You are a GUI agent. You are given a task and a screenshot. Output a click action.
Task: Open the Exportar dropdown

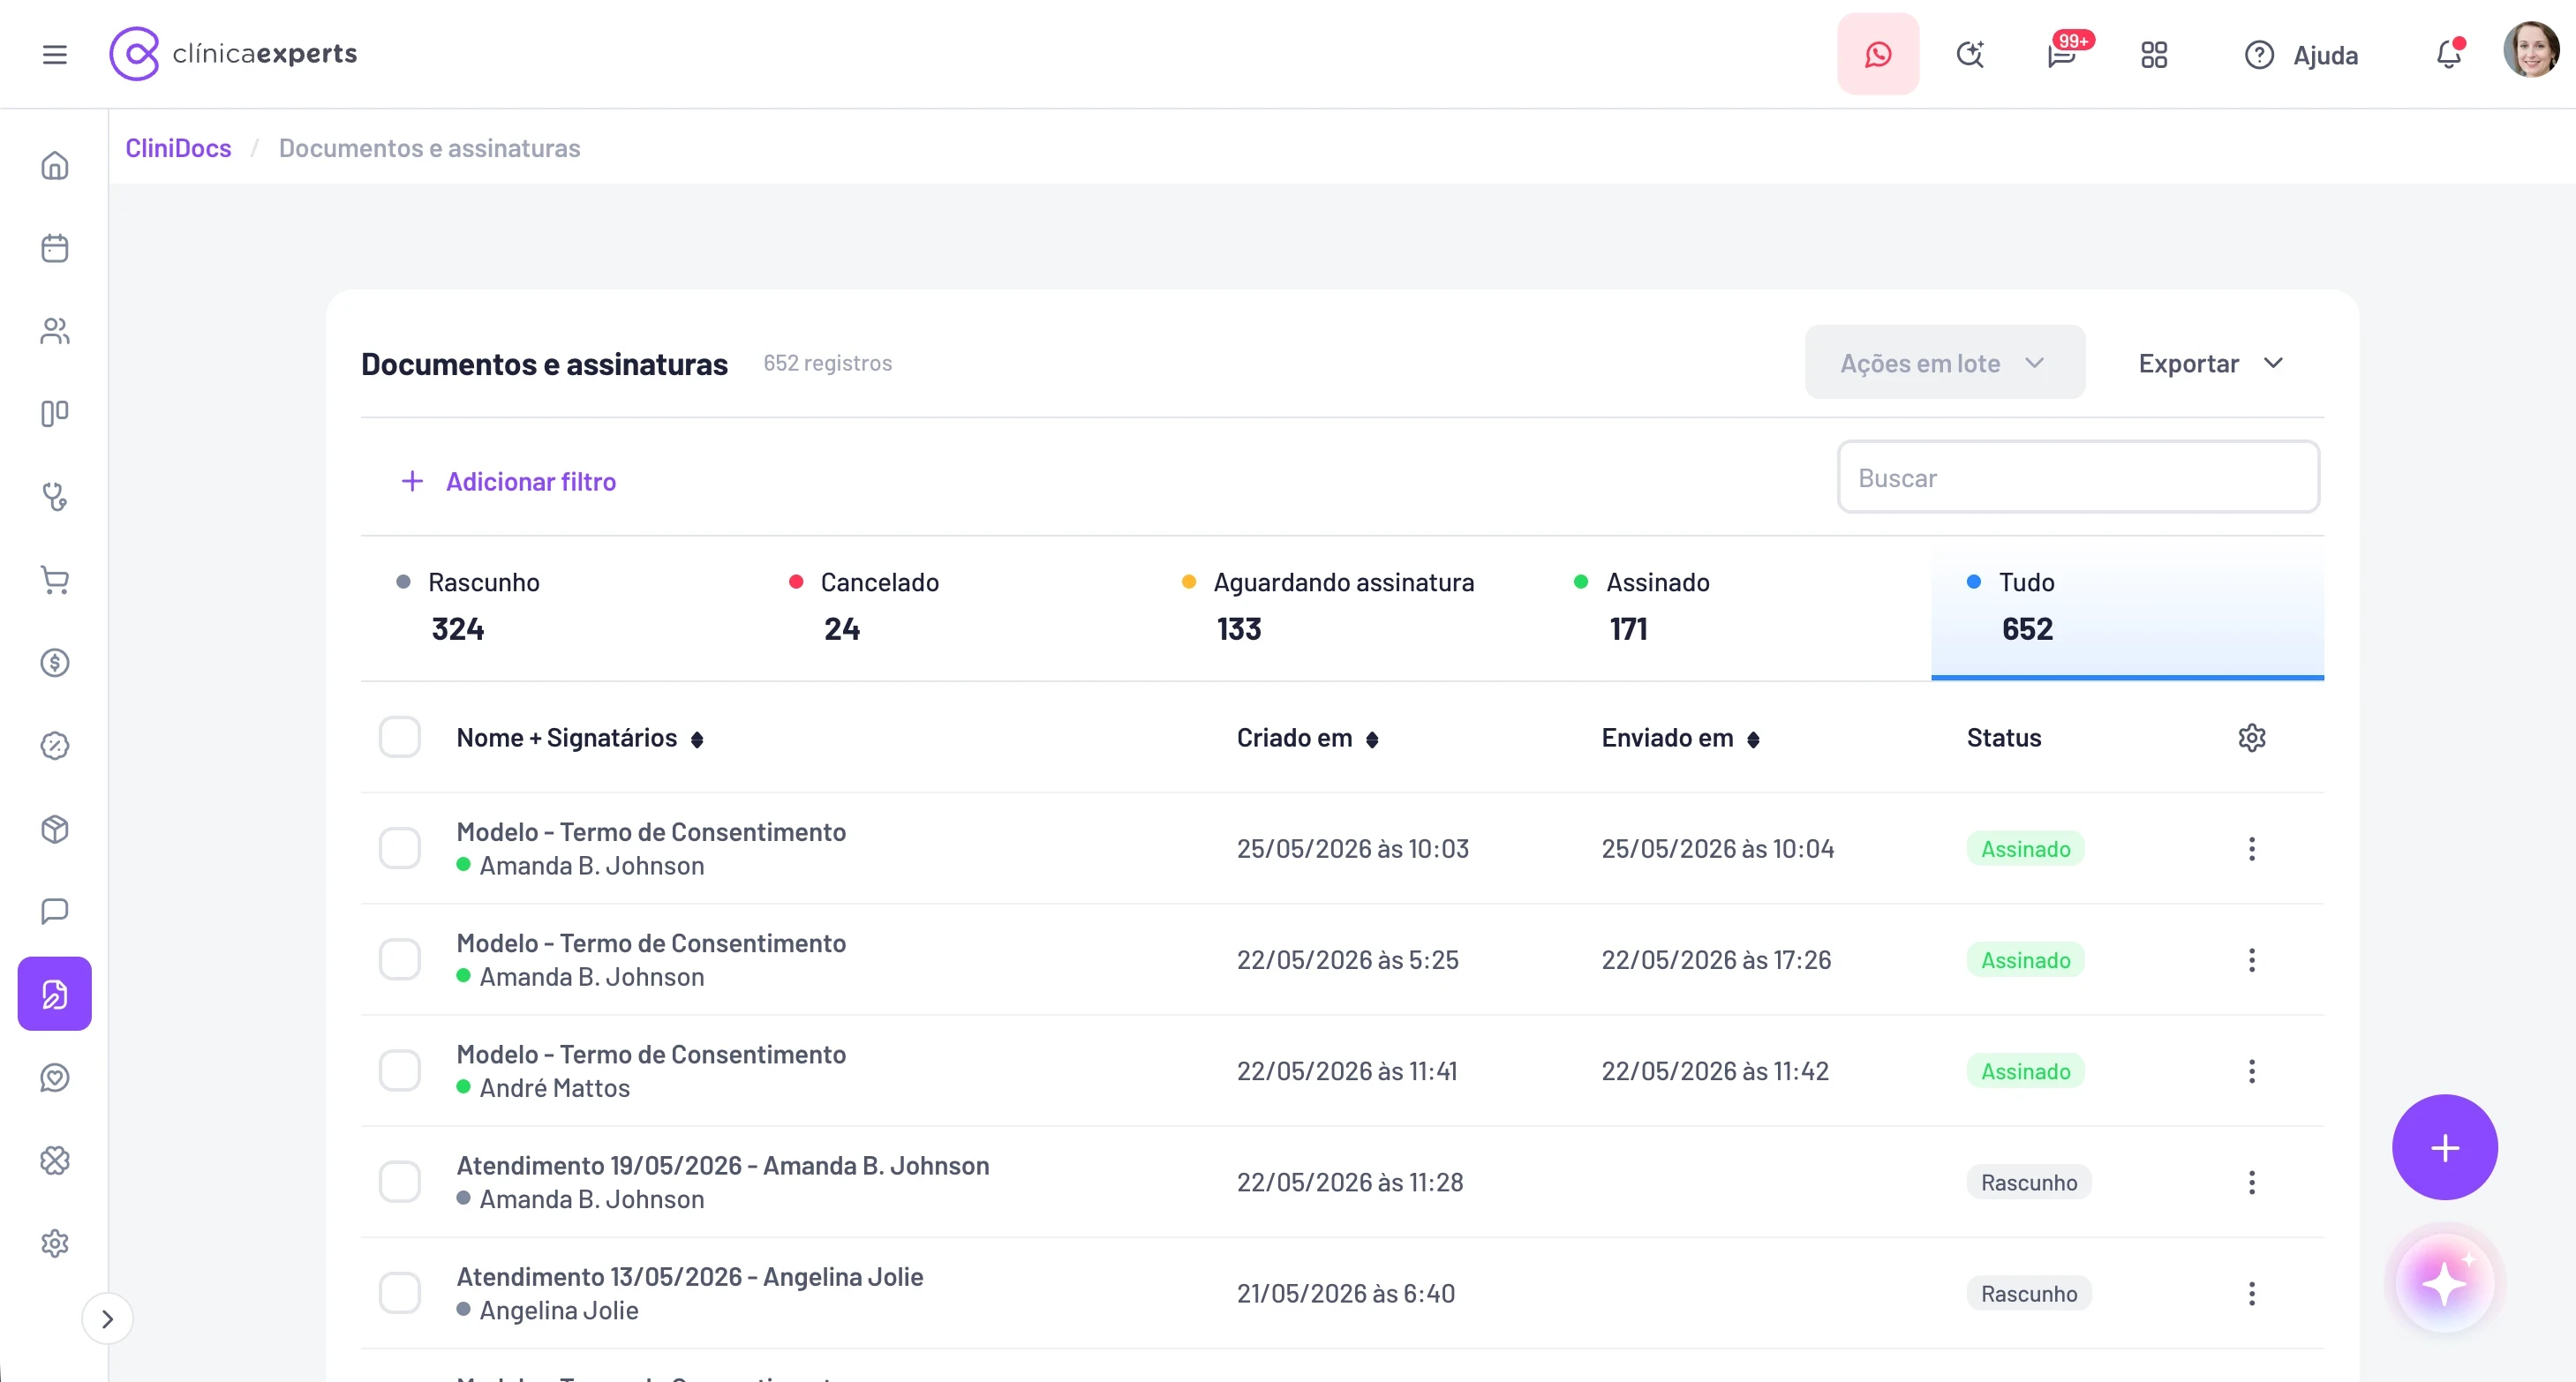click(x=2211, y=363)
